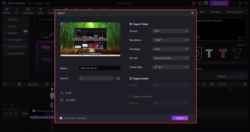Open the Settings menu in title bar
Viewport: 250px width, 132px height.
[x=37, y=3]
